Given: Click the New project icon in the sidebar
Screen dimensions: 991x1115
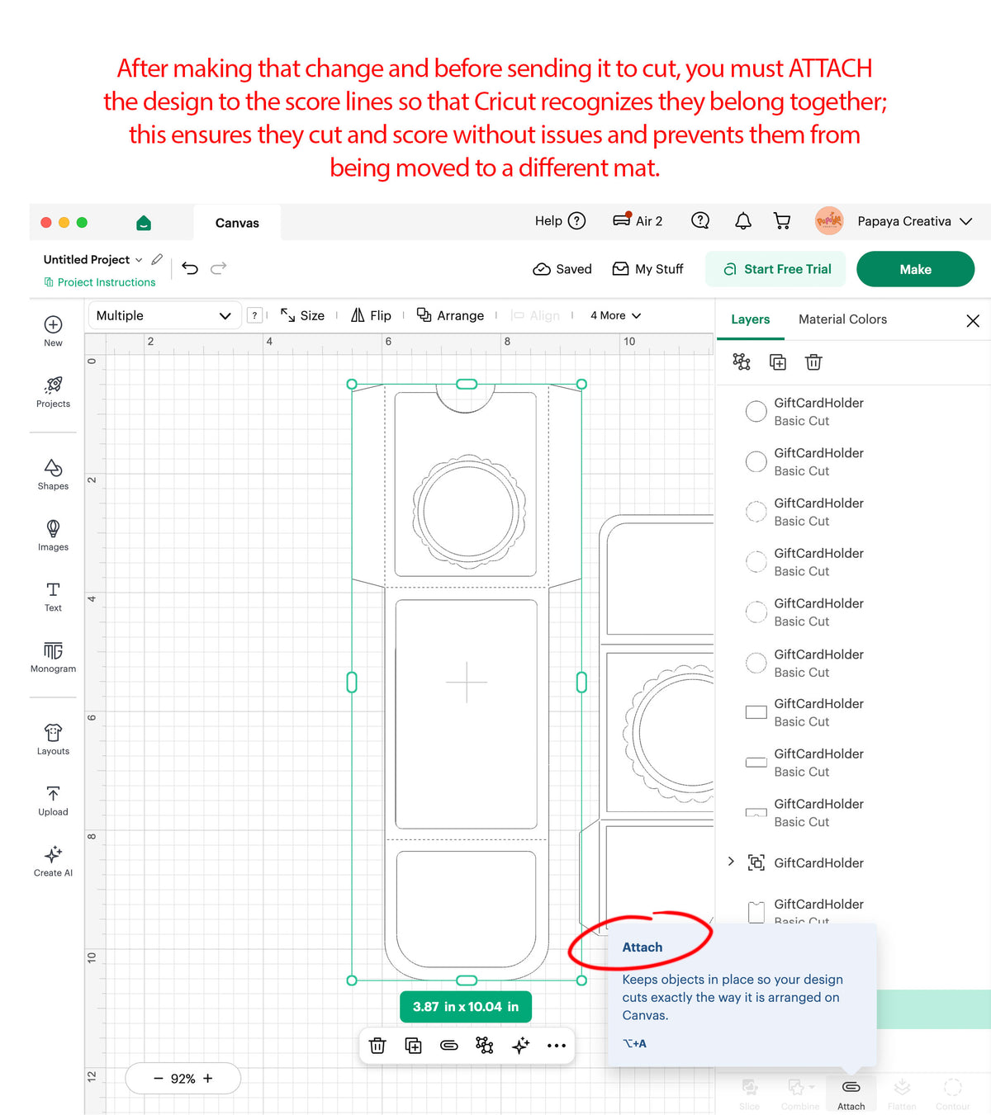Looking at the screenshot, I should [53, 330].
